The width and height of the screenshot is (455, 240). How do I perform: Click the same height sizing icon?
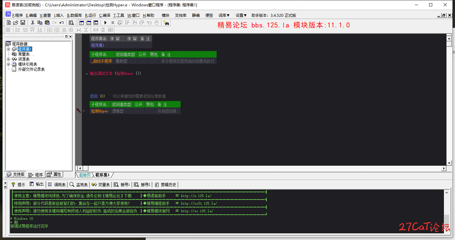click(103, 30)
